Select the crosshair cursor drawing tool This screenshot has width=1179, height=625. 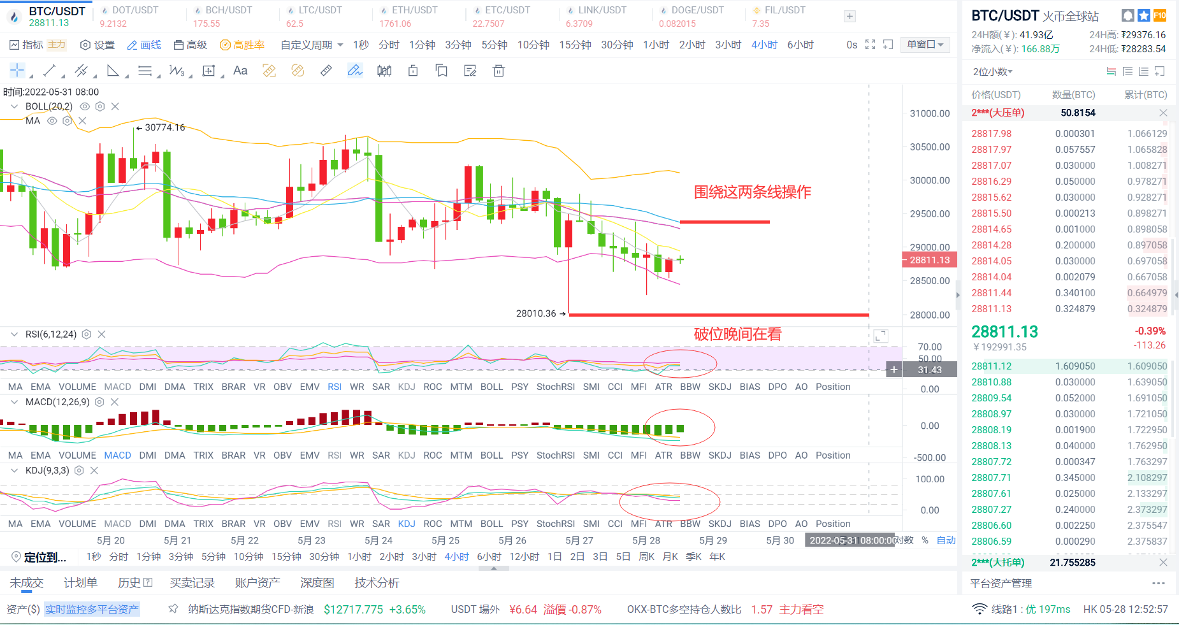pyautogui.click(x=17, y=71)
